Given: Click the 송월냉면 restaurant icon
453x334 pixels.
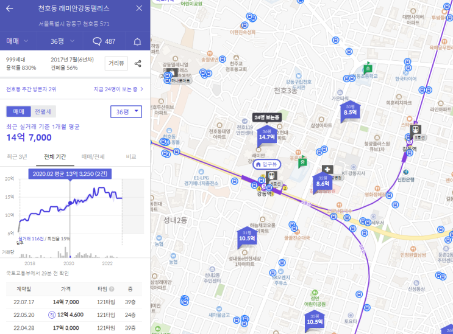Looking at the screenshot, I should (x=210, y=54).
